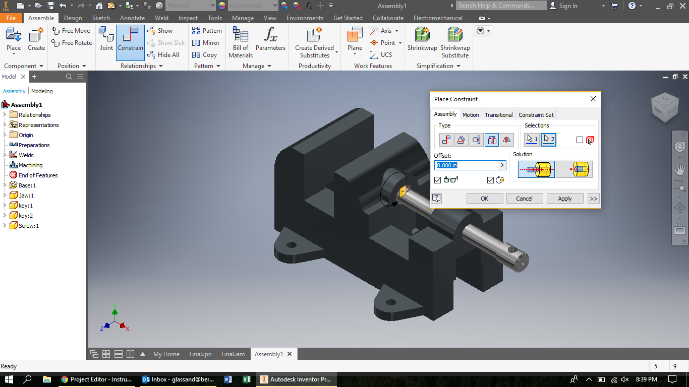The height and width of the screenshot is (387, 689).
Task: Click Modeling view link in browser
Action: (x=42, y=91)
